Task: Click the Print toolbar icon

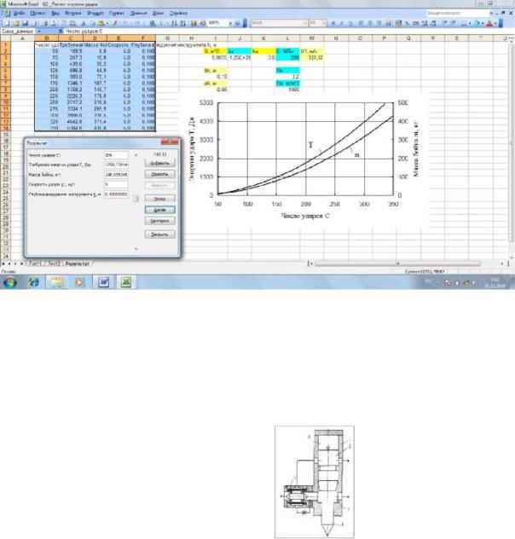Action: 44,23
